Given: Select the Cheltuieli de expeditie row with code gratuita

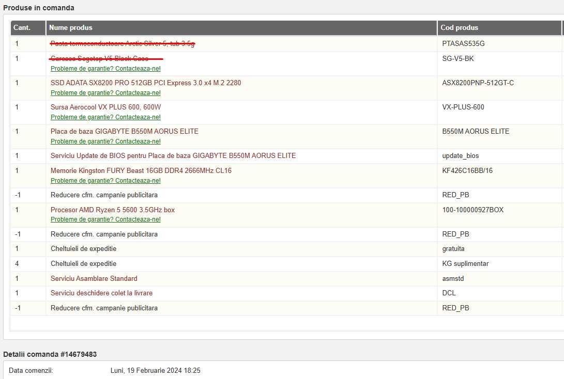Looking at the screenshot, I should coord(286,248).
